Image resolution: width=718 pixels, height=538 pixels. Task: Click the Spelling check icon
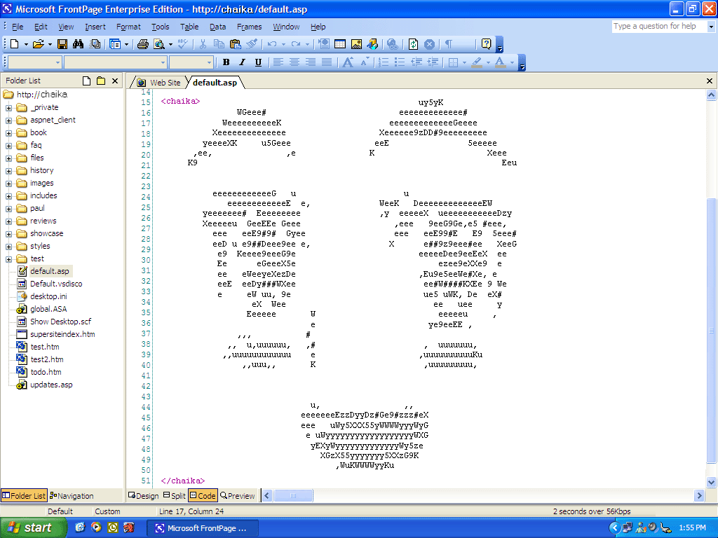coord(183,44)
